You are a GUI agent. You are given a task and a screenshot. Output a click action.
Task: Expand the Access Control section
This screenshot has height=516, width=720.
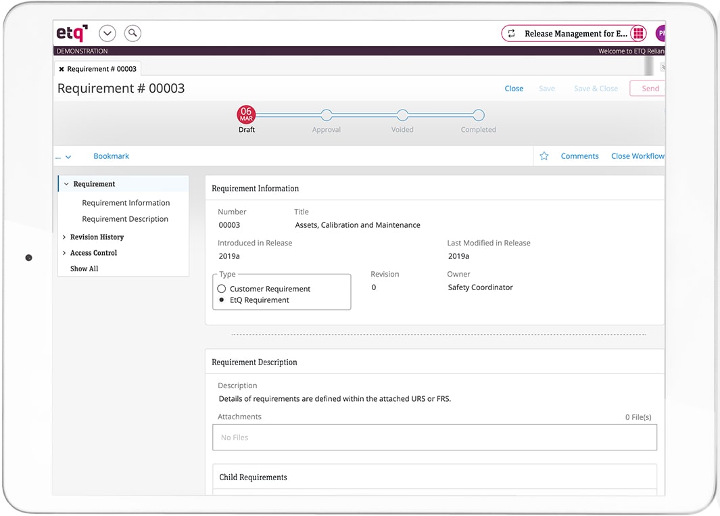click(64, 253)
